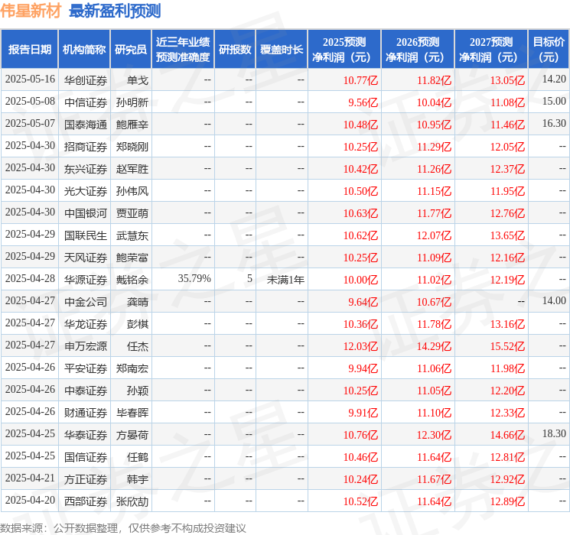Screen dimensions: 570x535
Task: Click the 2025-04-20 report date
Action: (30, 500)
